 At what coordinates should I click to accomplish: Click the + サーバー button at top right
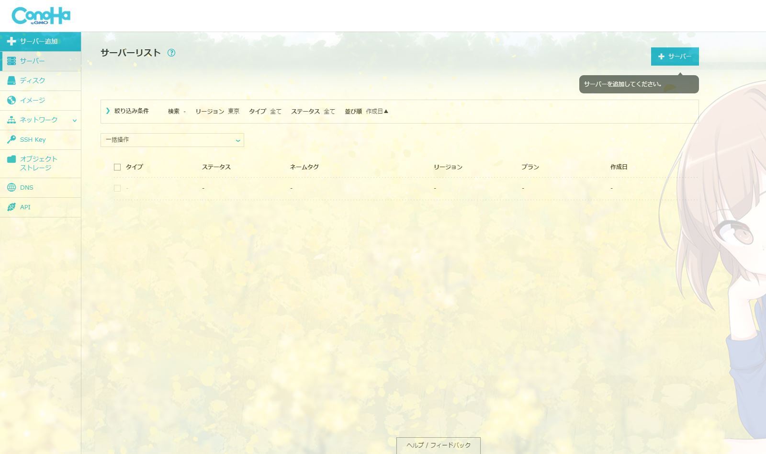[675, 57]
